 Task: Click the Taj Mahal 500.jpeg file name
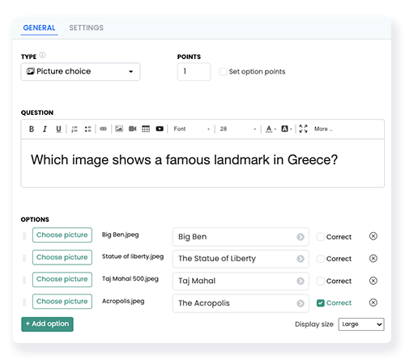click(x=130, y=279)
